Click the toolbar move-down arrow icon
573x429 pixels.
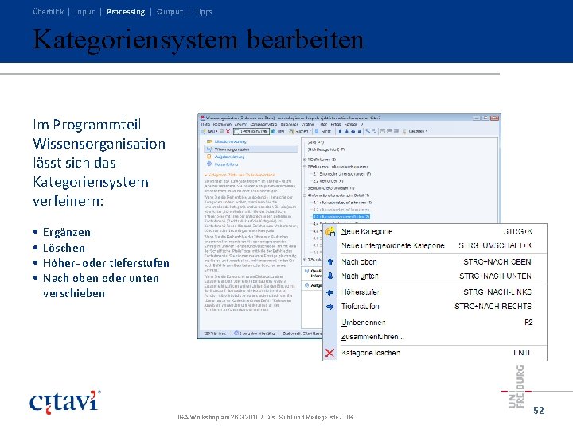coord(346,131)
